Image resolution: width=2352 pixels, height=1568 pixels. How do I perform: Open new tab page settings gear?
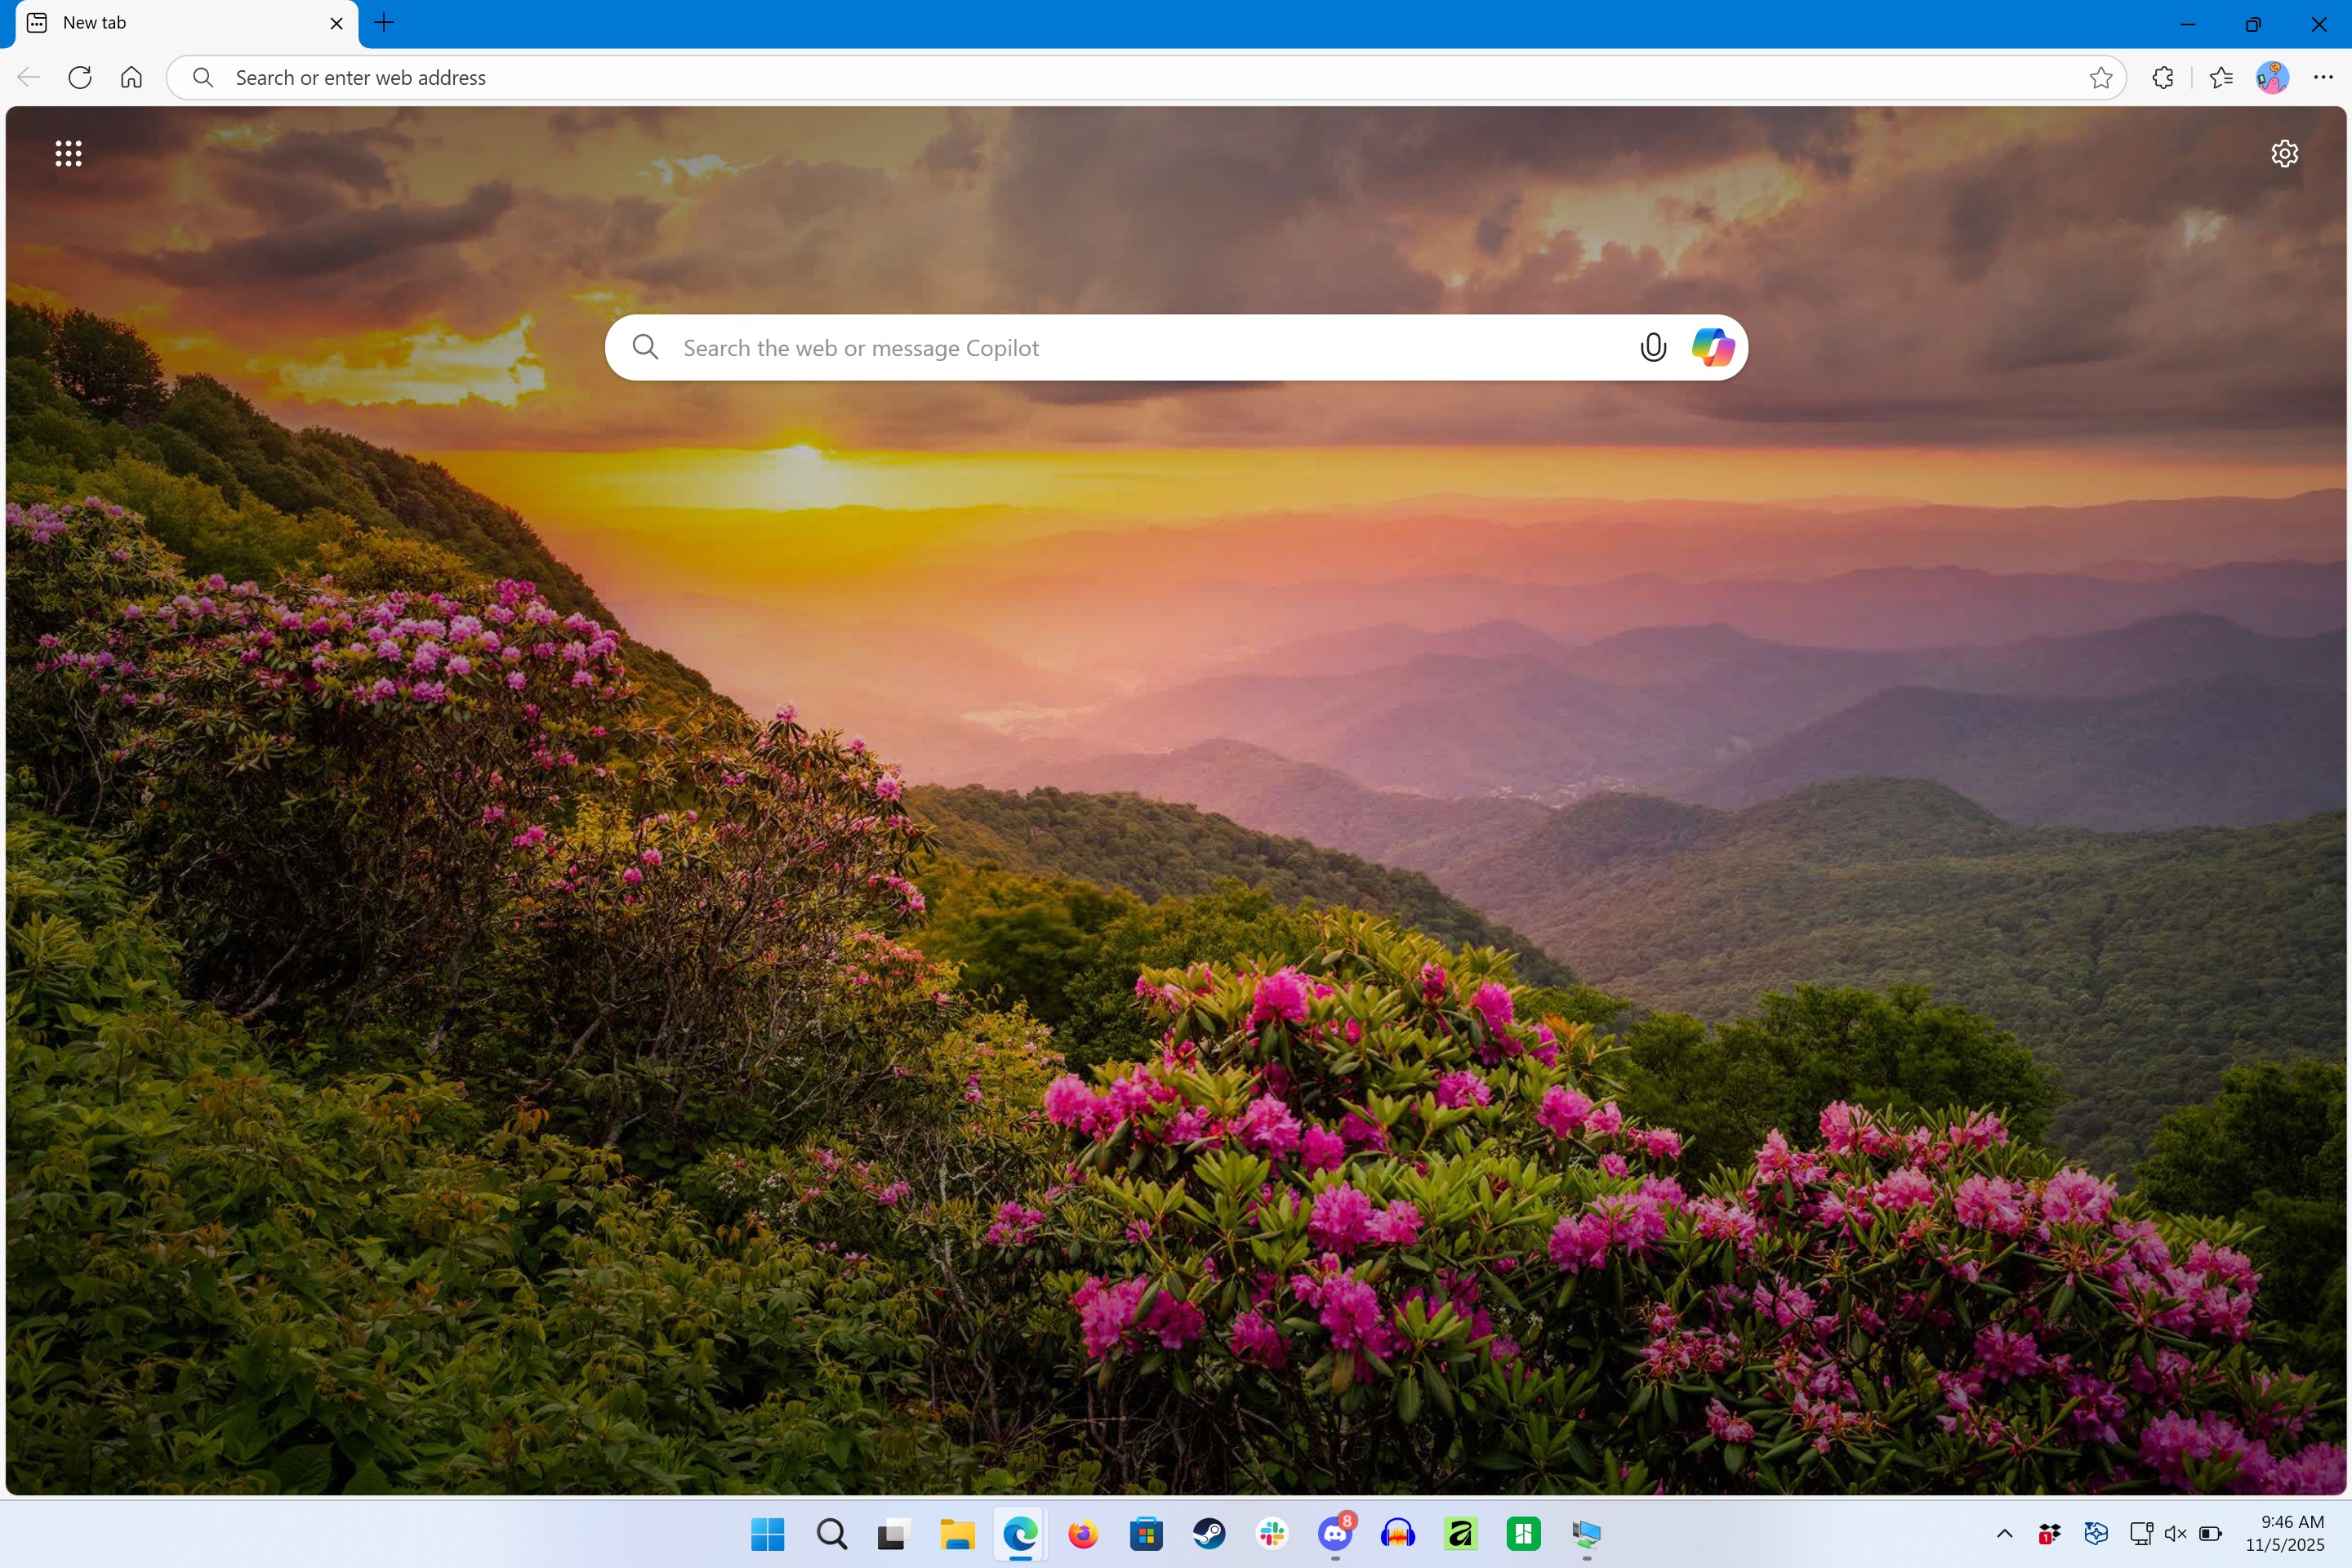[x=2284, y=153]
